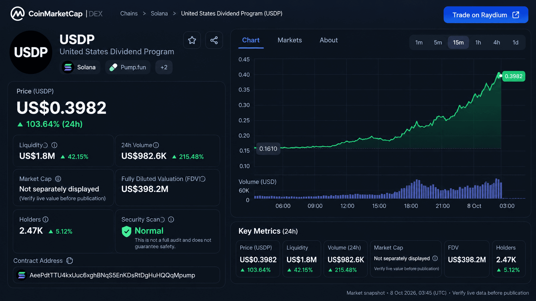Image resolution: width=536 pixels, height=301 pixels.
Task: Copy contract address with copy icon
Action: click(x=70, y=261)
